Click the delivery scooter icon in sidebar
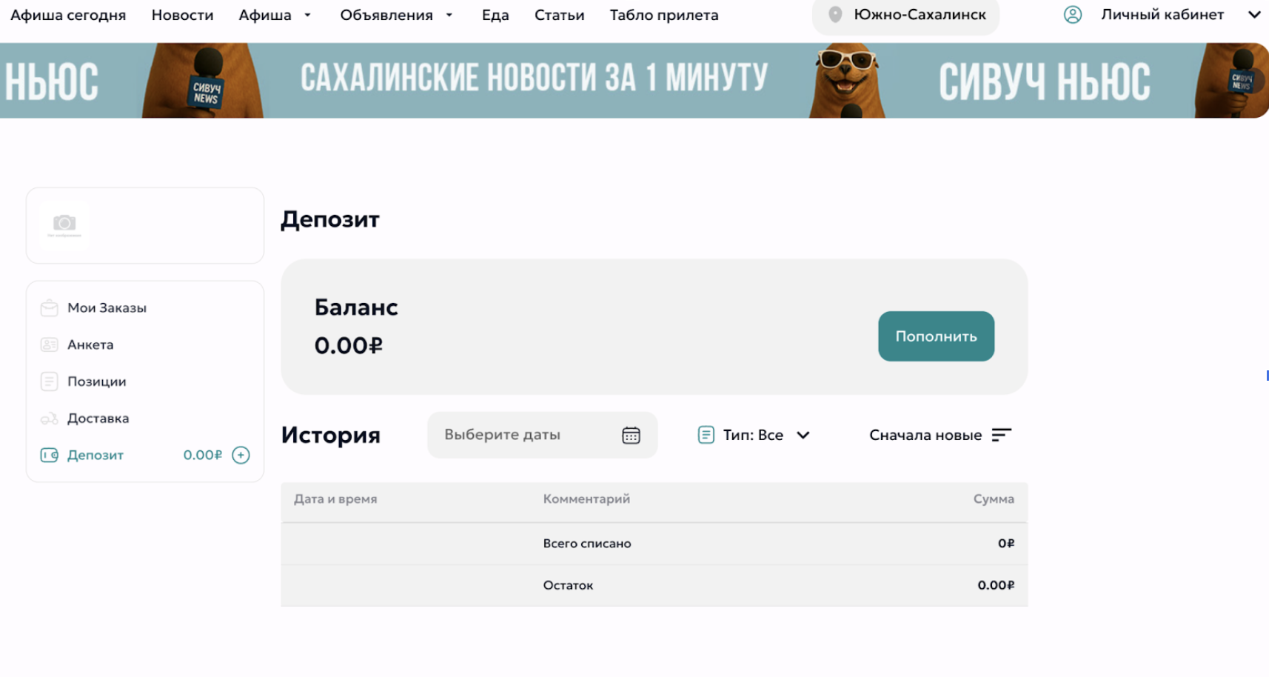This screenshot has height=677, width=1269. click(50, 418)
